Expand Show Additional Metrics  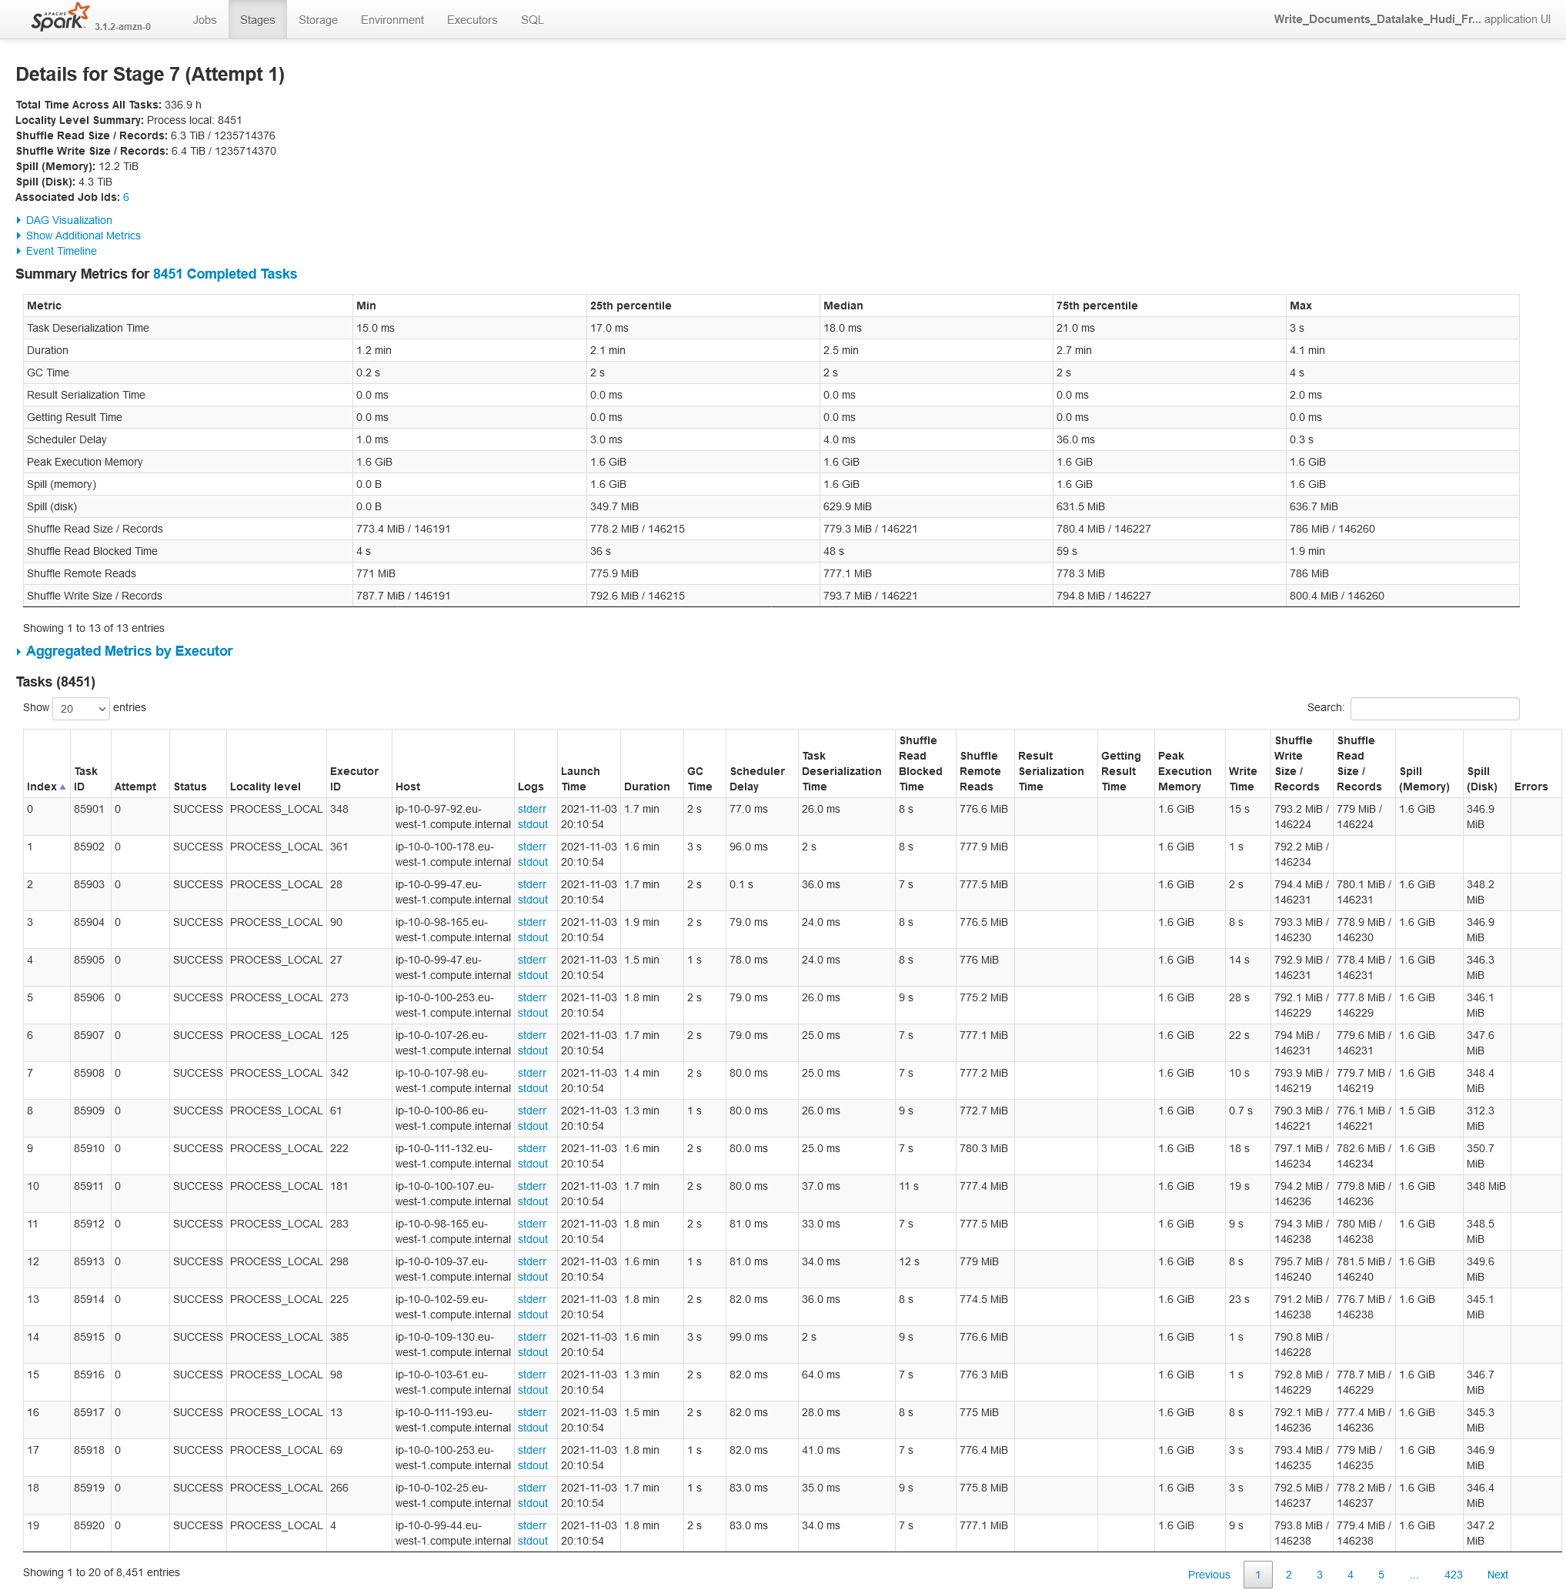(83, 235)
